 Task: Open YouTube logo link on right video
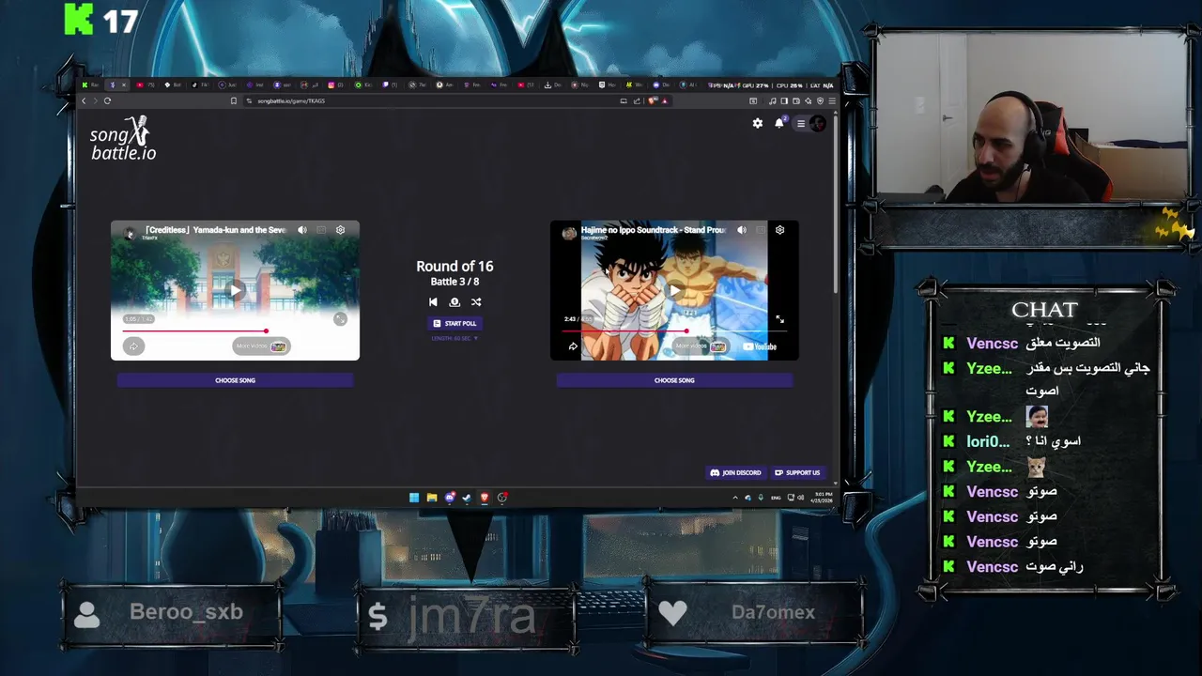(760, 346)
